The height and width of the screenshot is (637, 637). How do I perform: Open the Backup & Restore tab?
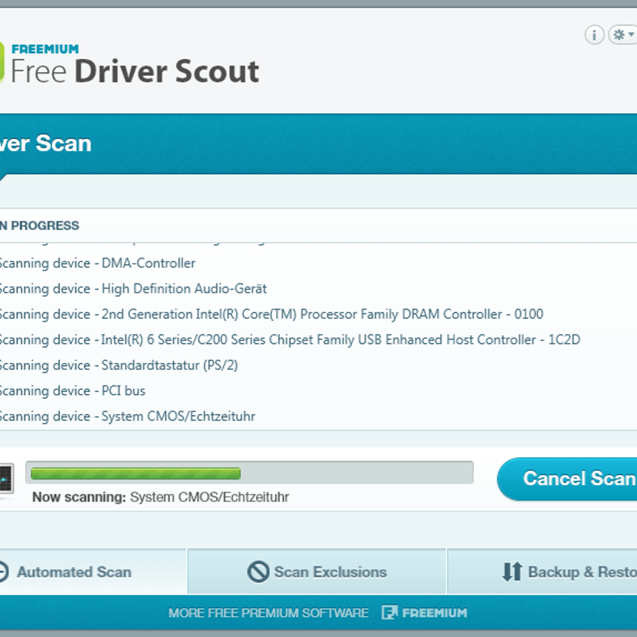click(x=542, y=572)
